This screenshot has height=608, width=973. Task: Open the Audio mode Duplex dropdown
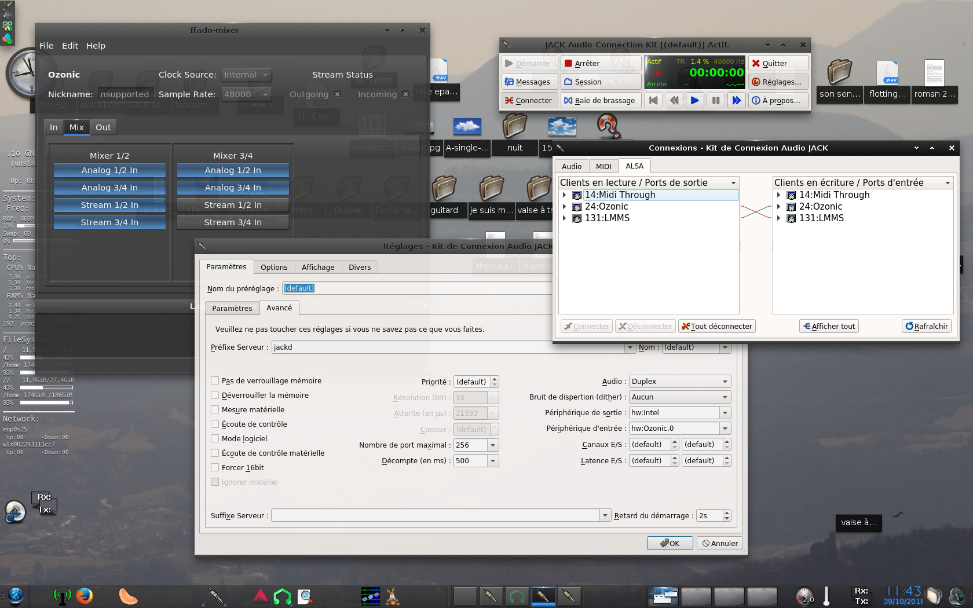pos(679,381)
